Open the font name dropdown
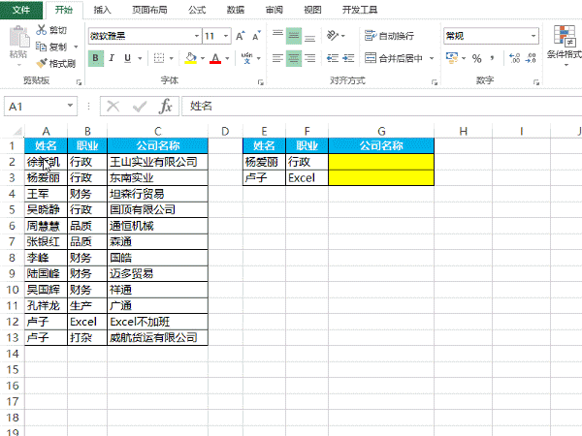 [x=195, y=36]
